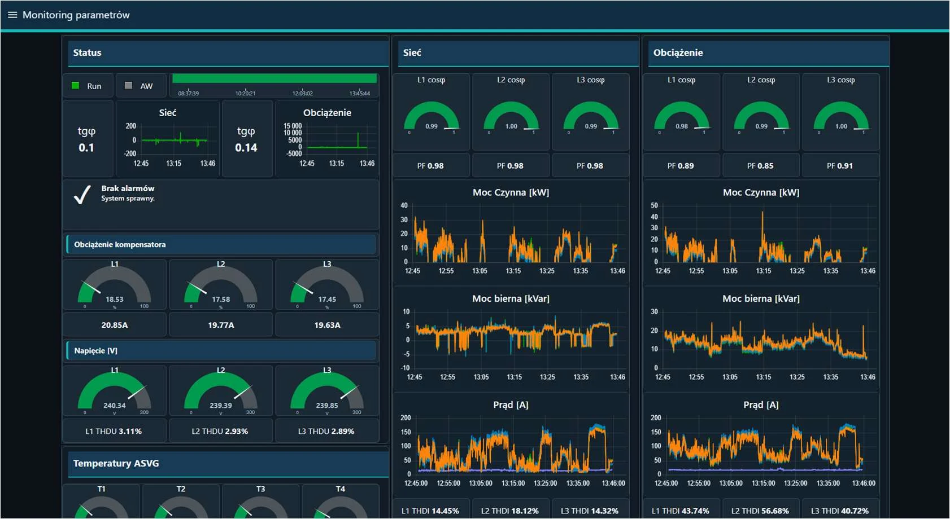Screen dimensions: 950x519
Task: Click the Obciążenie tgφ value 0.14
Action: tap(246, 148)
